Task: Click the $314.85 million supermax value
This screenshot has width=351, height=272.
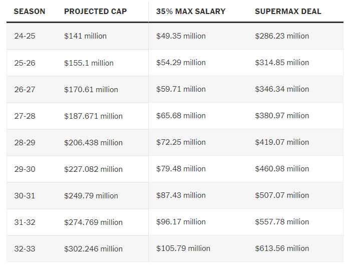Action: (x=282, y=63)
